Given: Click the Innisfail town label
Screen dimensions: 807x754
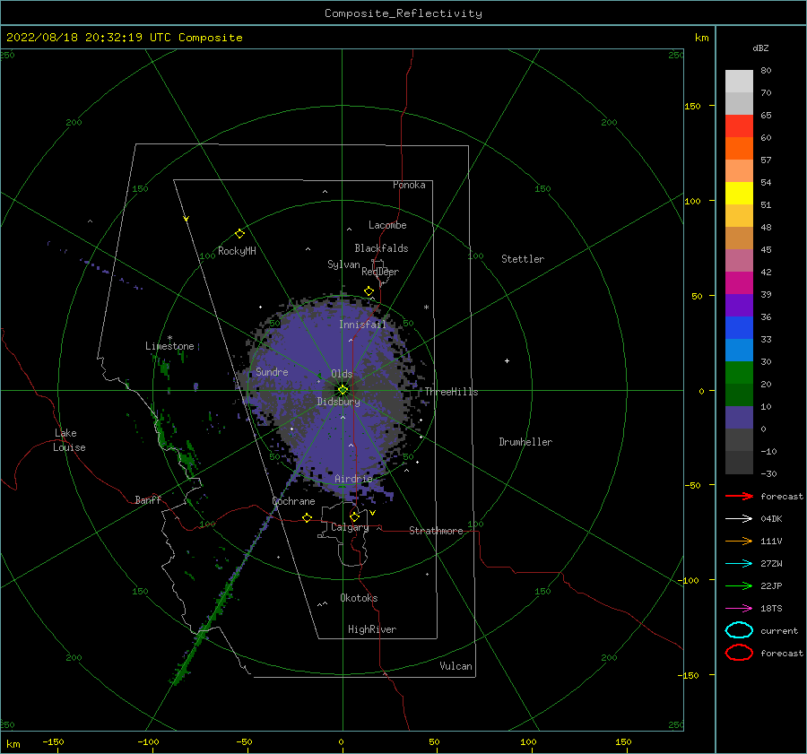Looking at the screenshot, I should tap(362, 325).
